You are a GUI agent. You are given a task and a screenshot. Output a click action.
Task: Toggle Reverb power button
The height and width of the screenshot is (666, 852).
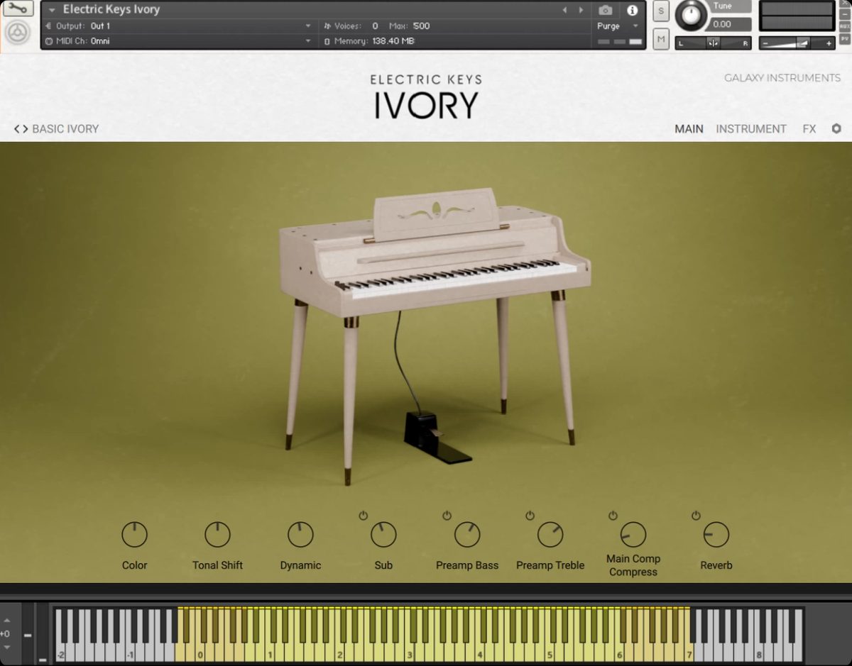[696, 516]
